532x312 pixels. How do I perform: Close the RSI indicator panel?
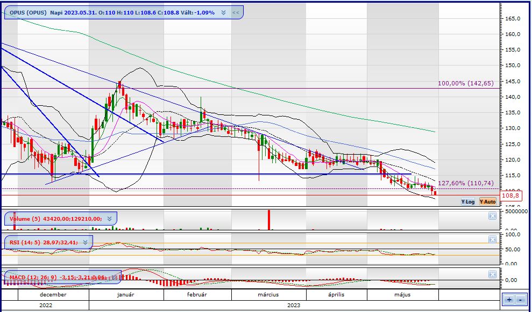pyautogui.click(x=492, y=240)
